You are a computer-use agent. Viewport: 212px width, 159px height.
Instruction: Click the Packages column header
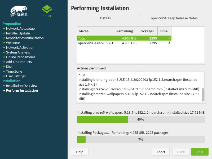point(147,31)
